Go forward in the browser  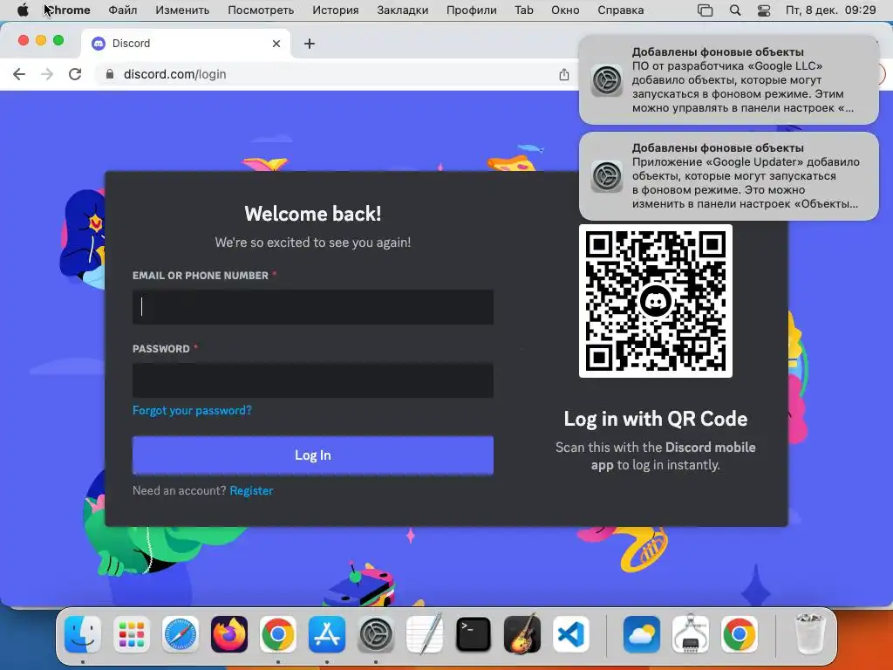(47, 74)
